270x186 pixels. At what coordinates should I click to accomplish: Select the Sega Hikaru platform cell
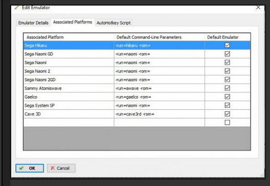click(69, 45)
